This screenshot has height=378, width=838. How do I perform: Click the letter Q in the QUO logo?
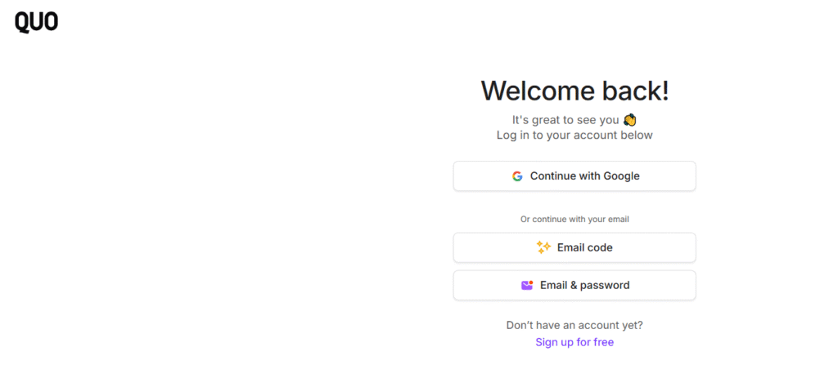pyautogui.click(x=22, y=23)
